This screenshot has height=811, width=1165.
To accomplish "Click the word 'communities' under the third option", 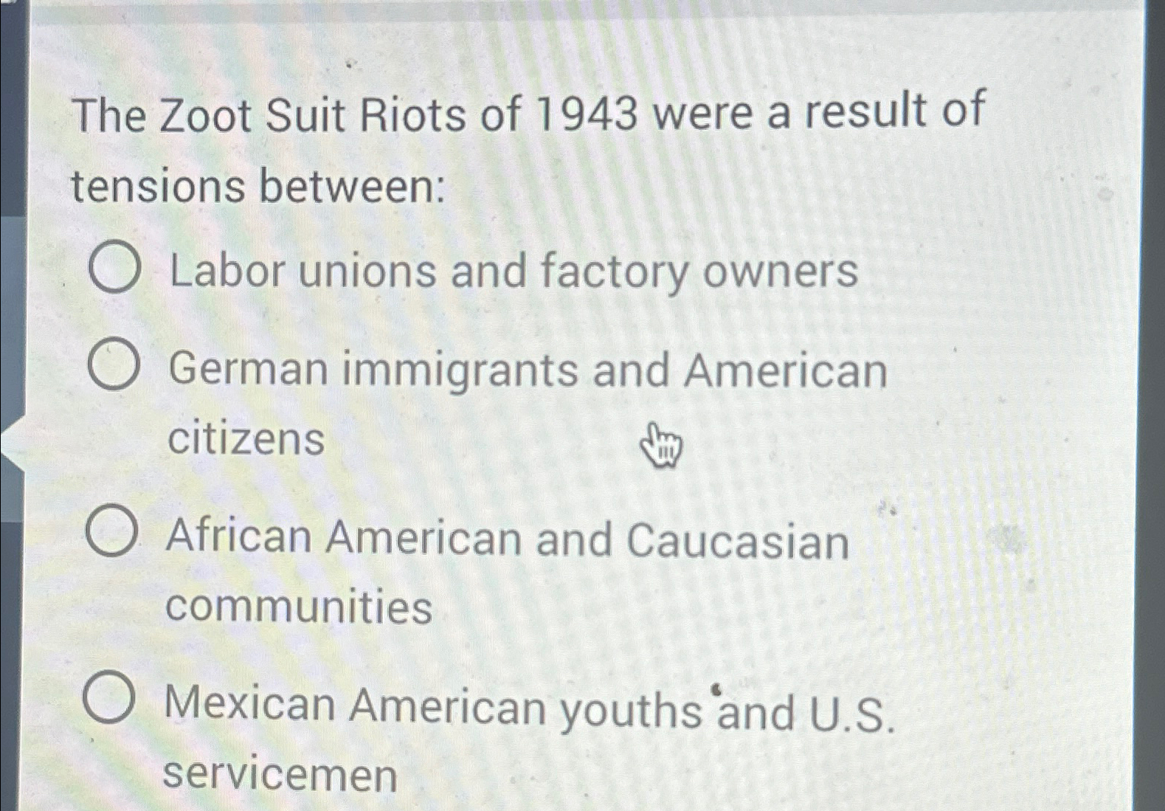I will 299,605.
